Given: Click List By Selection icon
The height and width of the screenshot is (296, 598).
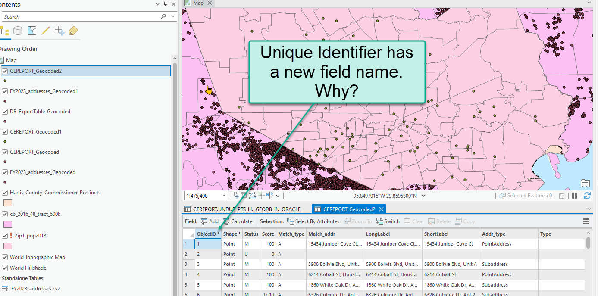Looking at the screenshot, I should [32, 31].
